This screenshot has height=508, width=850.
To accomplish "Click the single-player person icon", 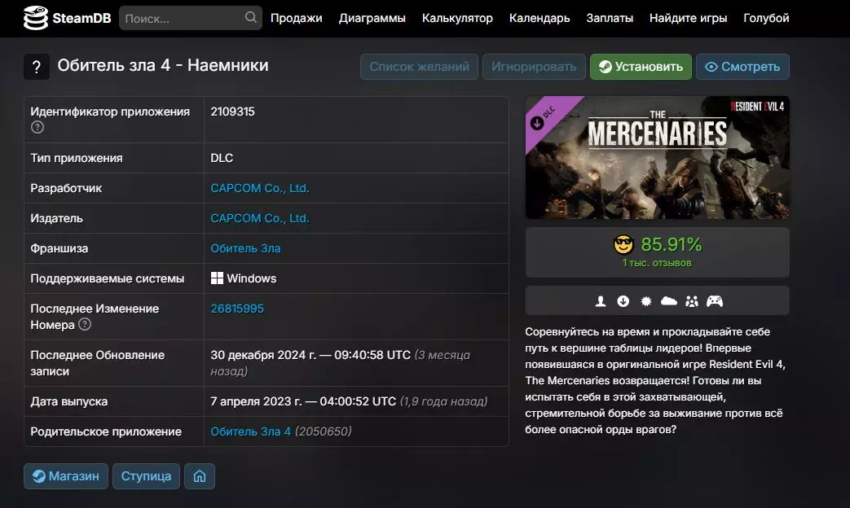I will pos(601,301).
